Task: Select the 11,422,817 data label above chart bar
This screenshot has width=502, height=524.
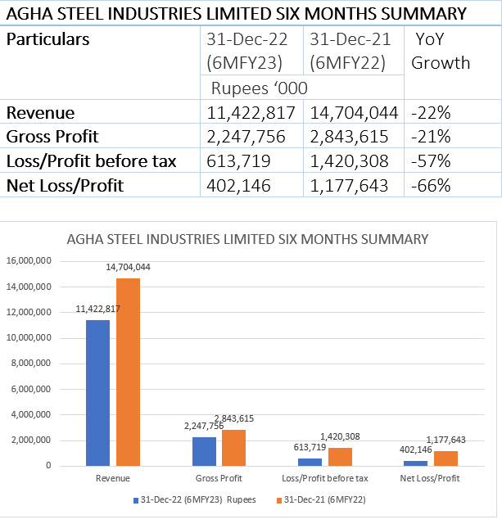Action: click(x=98, y=309)
